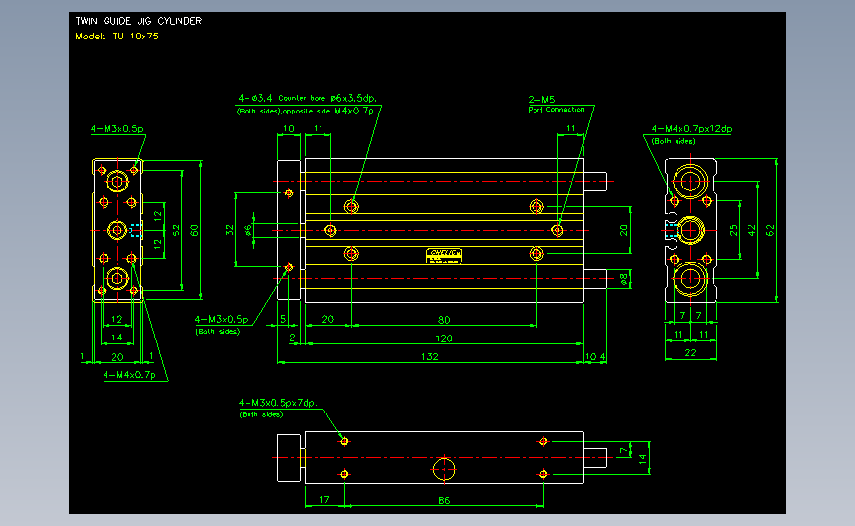
Task: Select the "ø6" diameter dimension
Action: tap(249, 230)
